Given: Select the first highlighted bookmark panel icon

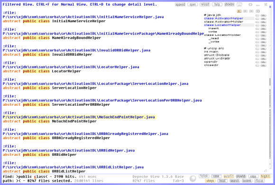Looking at the screenshot, I should pos(239,11).
